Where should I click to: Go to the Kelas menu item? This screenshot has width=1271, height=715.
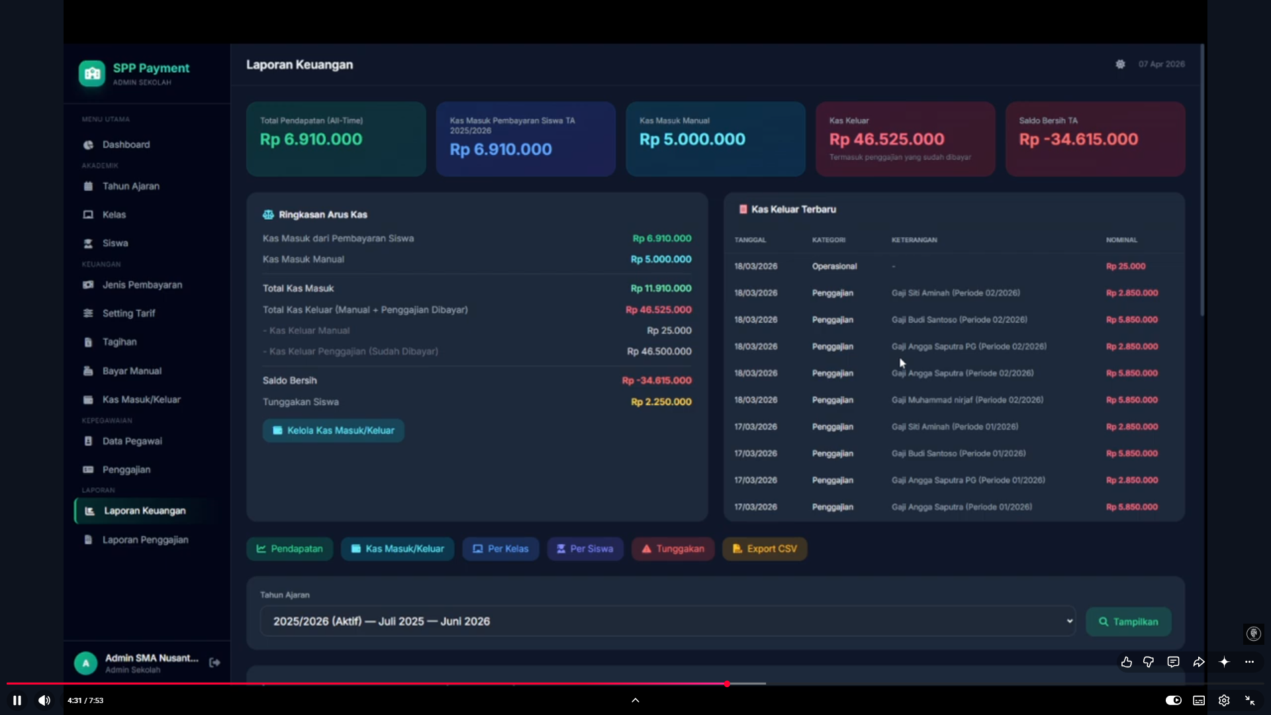114,215
